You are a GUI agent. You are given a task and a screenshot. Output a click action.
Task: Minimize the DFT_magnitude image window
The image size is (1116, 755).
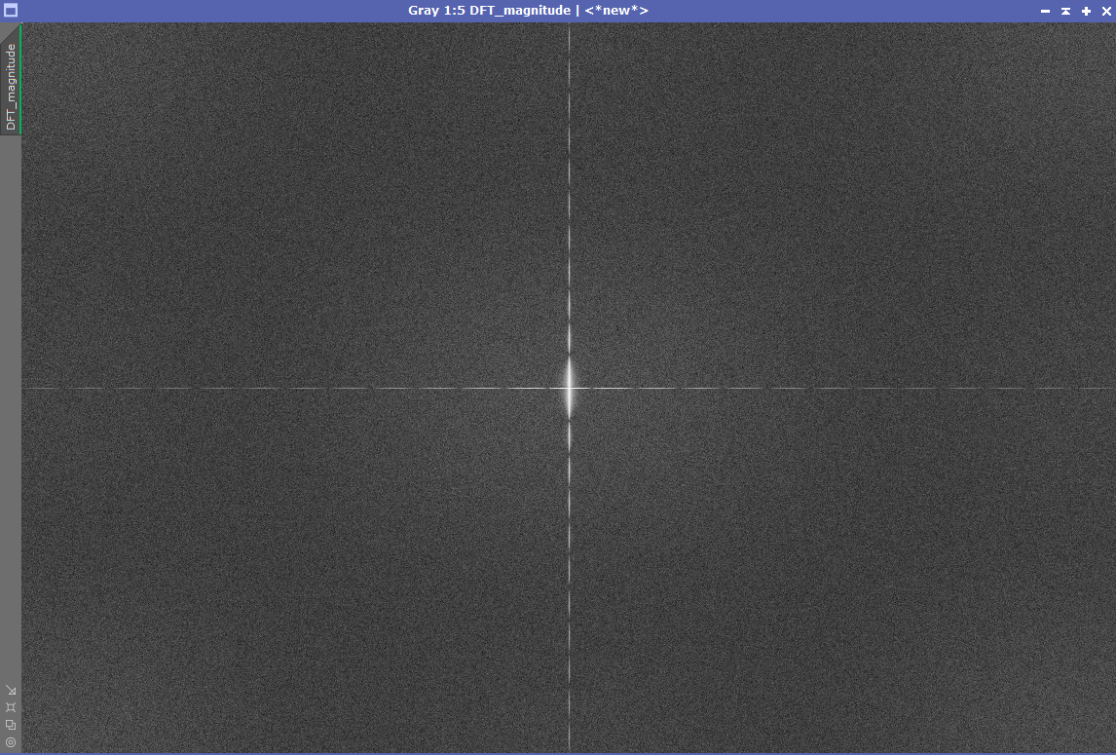click(x=1045, y=11)
